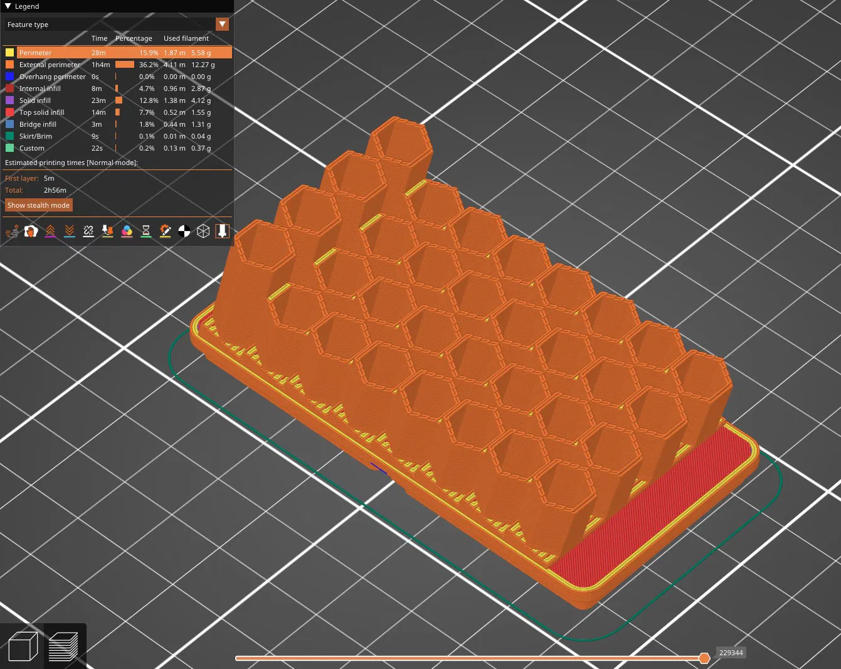Switch to sliced layers preview icon

[63, 646]
